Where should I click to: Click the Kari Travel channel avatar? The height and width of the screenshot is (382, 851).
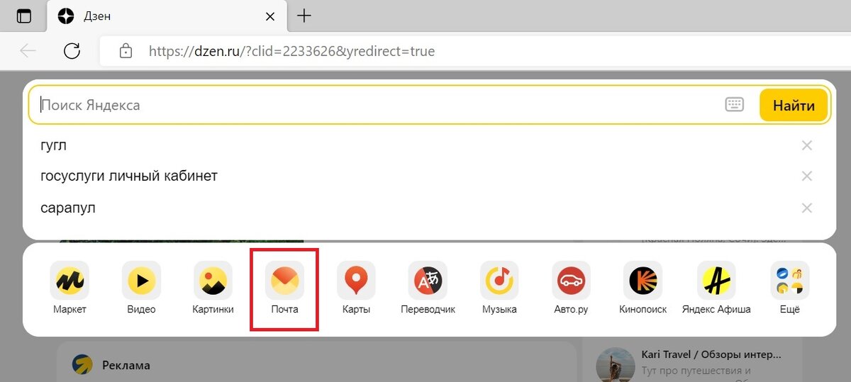(615, 364)
